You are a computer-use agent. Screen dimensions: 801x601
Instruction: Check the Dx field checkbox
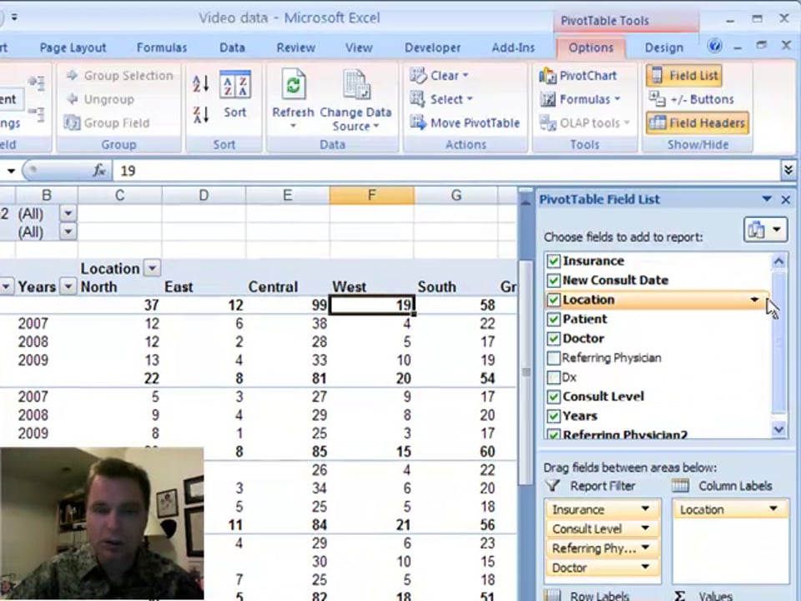[553, 377]
